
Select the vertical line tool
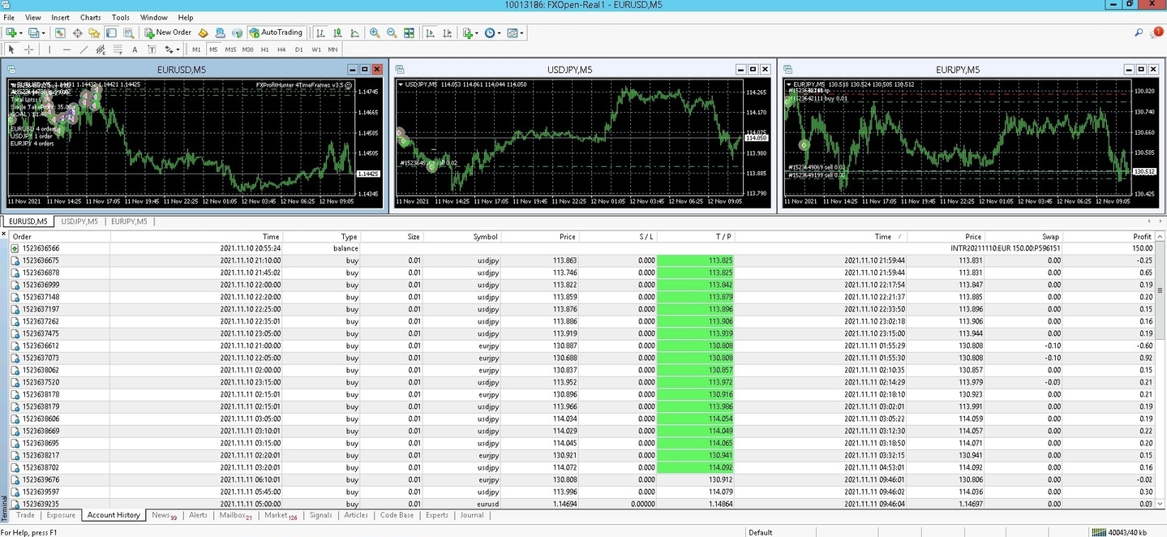pos(49,49)
